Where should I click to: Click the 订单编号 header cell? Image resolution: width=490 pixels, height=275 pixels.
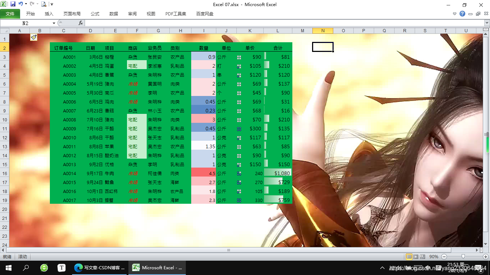tap(63, 48)
